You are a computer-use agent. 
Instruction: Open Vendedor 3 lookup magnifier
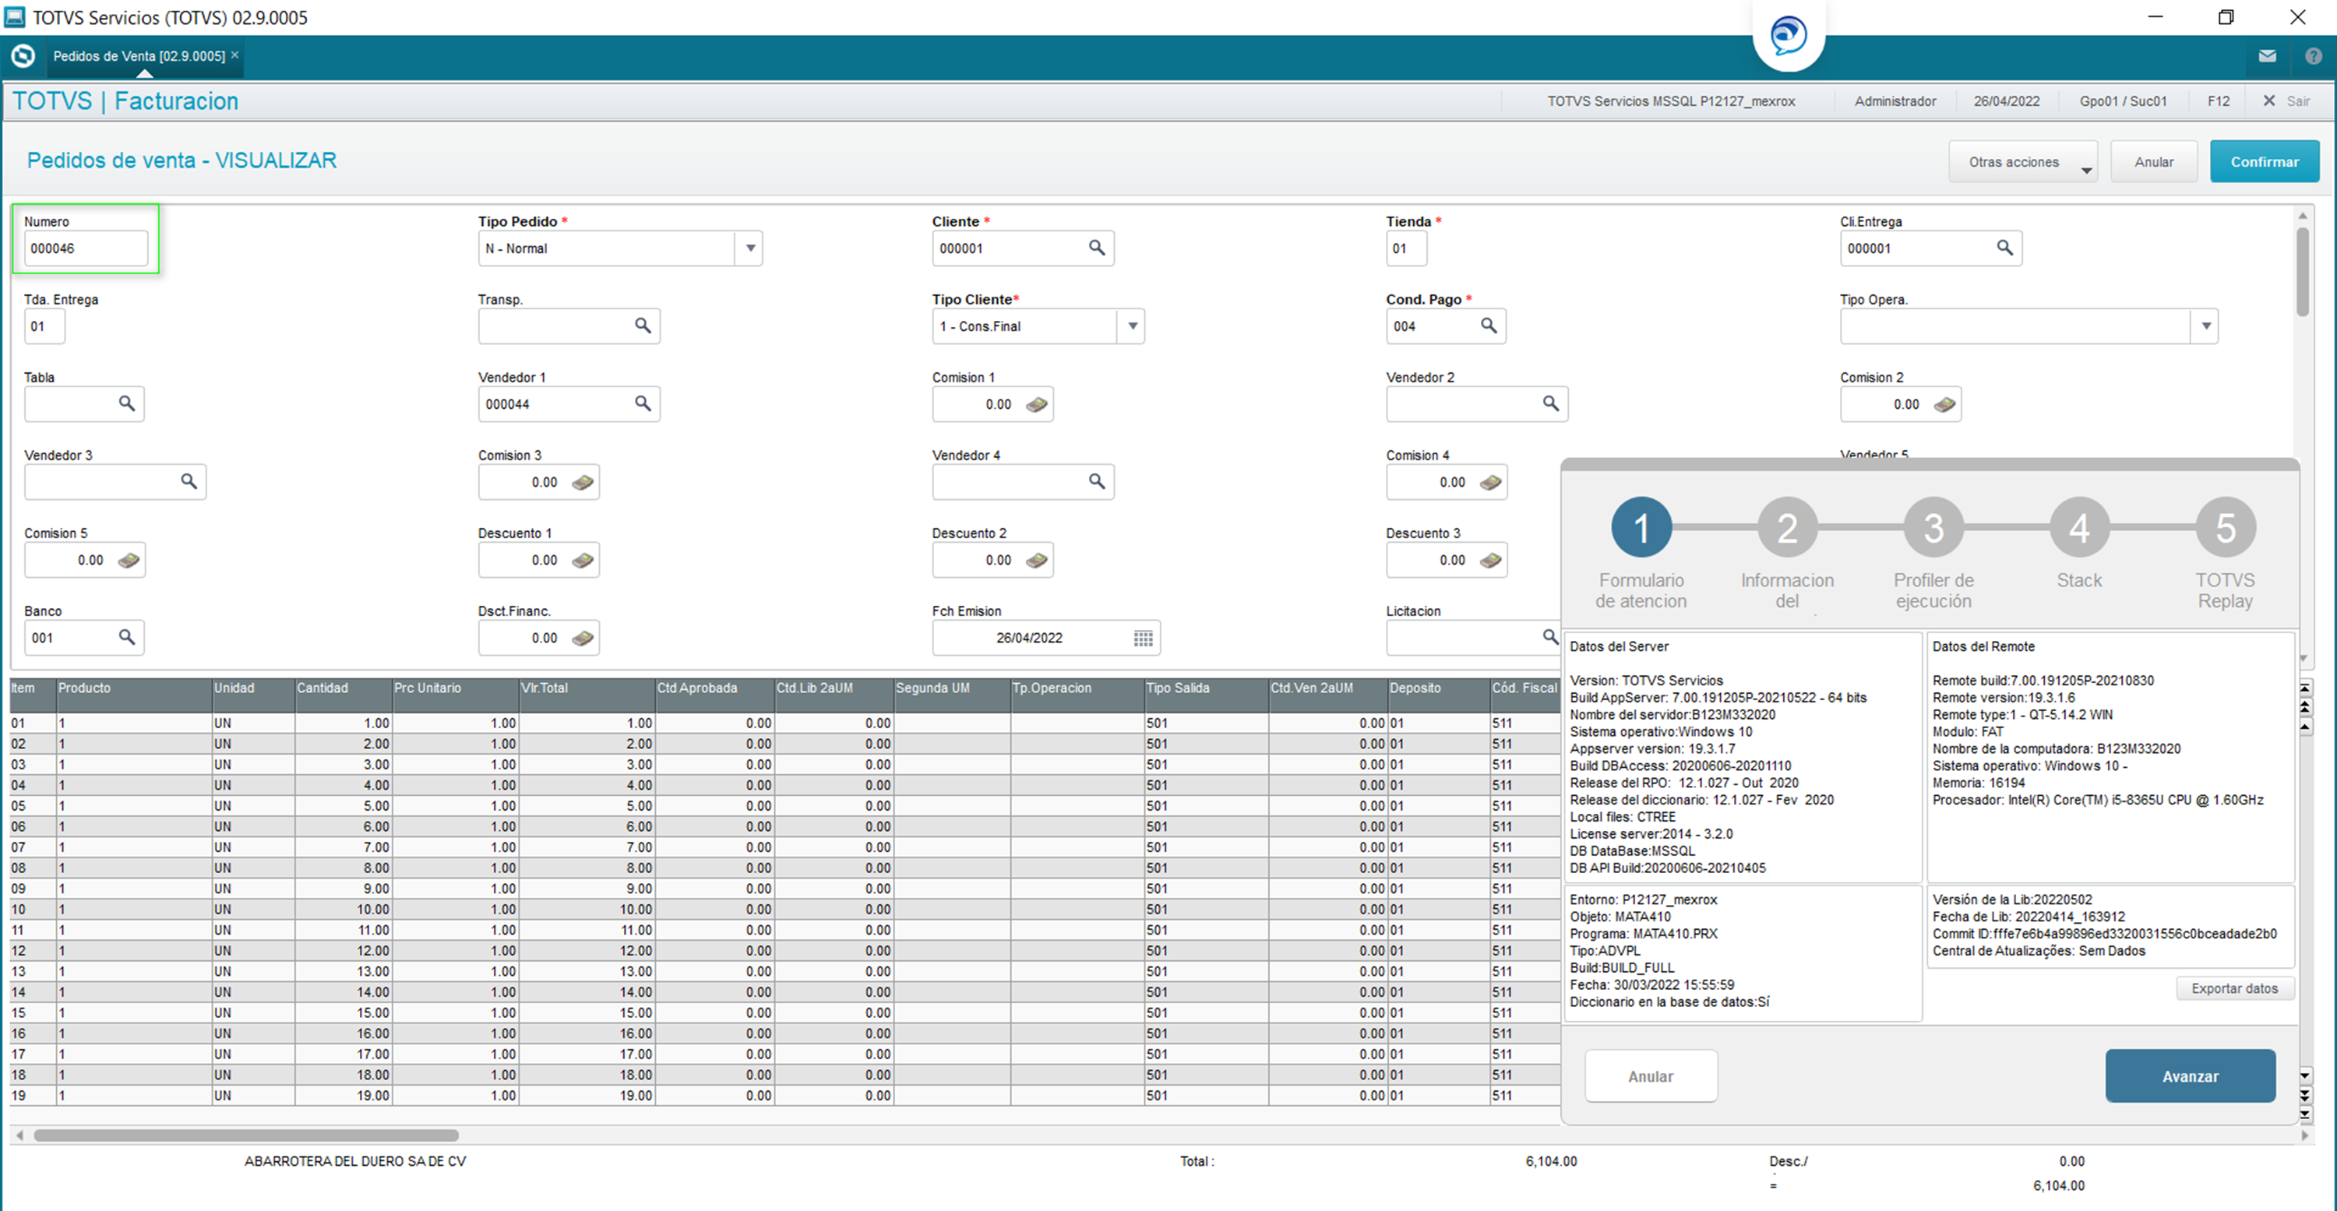(189, 482)
